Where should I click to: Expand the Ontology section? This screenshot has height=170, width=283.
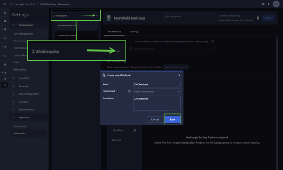[13, 102]
